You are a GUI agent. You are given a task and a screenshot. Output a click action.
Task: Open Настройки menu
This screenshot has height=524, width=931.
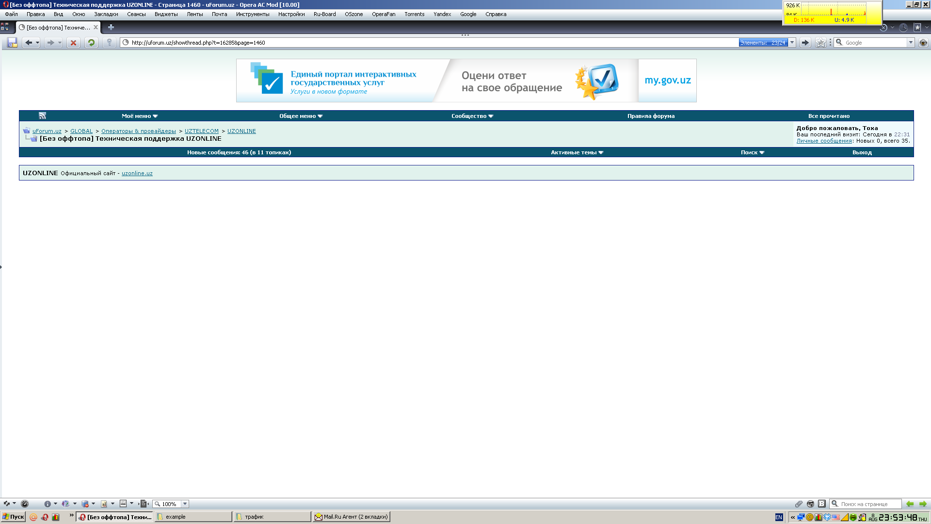point(291,14)
